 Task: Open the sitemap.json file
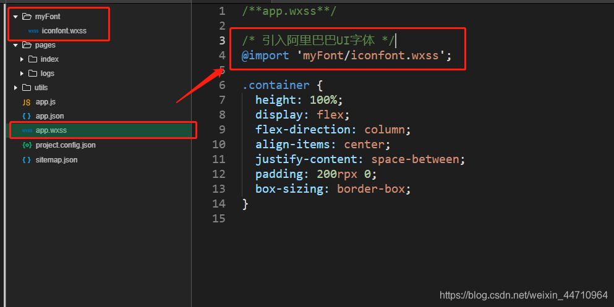tap(56, 159)
